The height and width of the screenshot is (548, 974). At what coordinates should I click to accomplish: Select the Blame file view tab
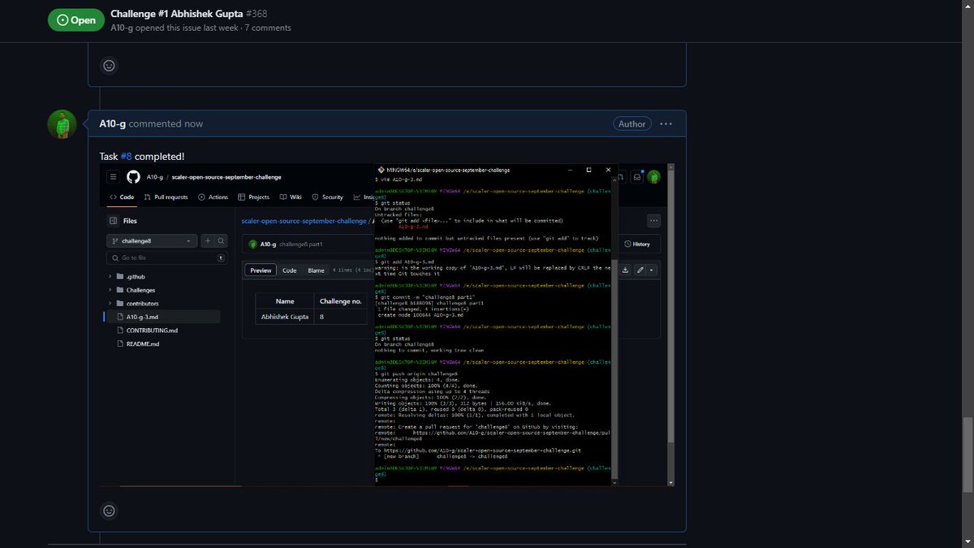pos(316,270)
